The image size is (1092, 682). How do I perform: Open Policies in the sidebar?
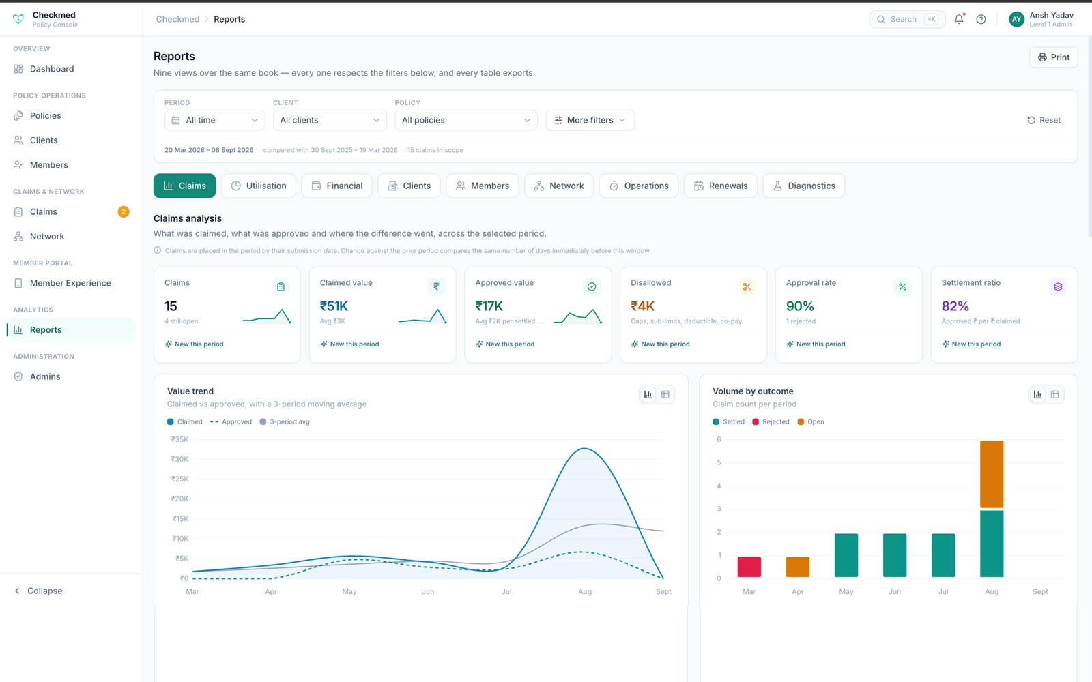[x=71, y=116]
